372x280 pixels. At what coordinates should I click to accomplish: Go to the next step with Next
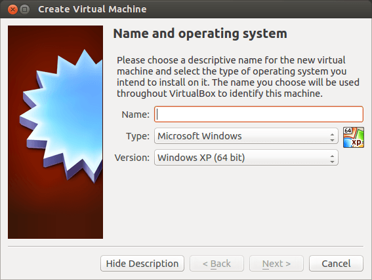tap(276, 264)
